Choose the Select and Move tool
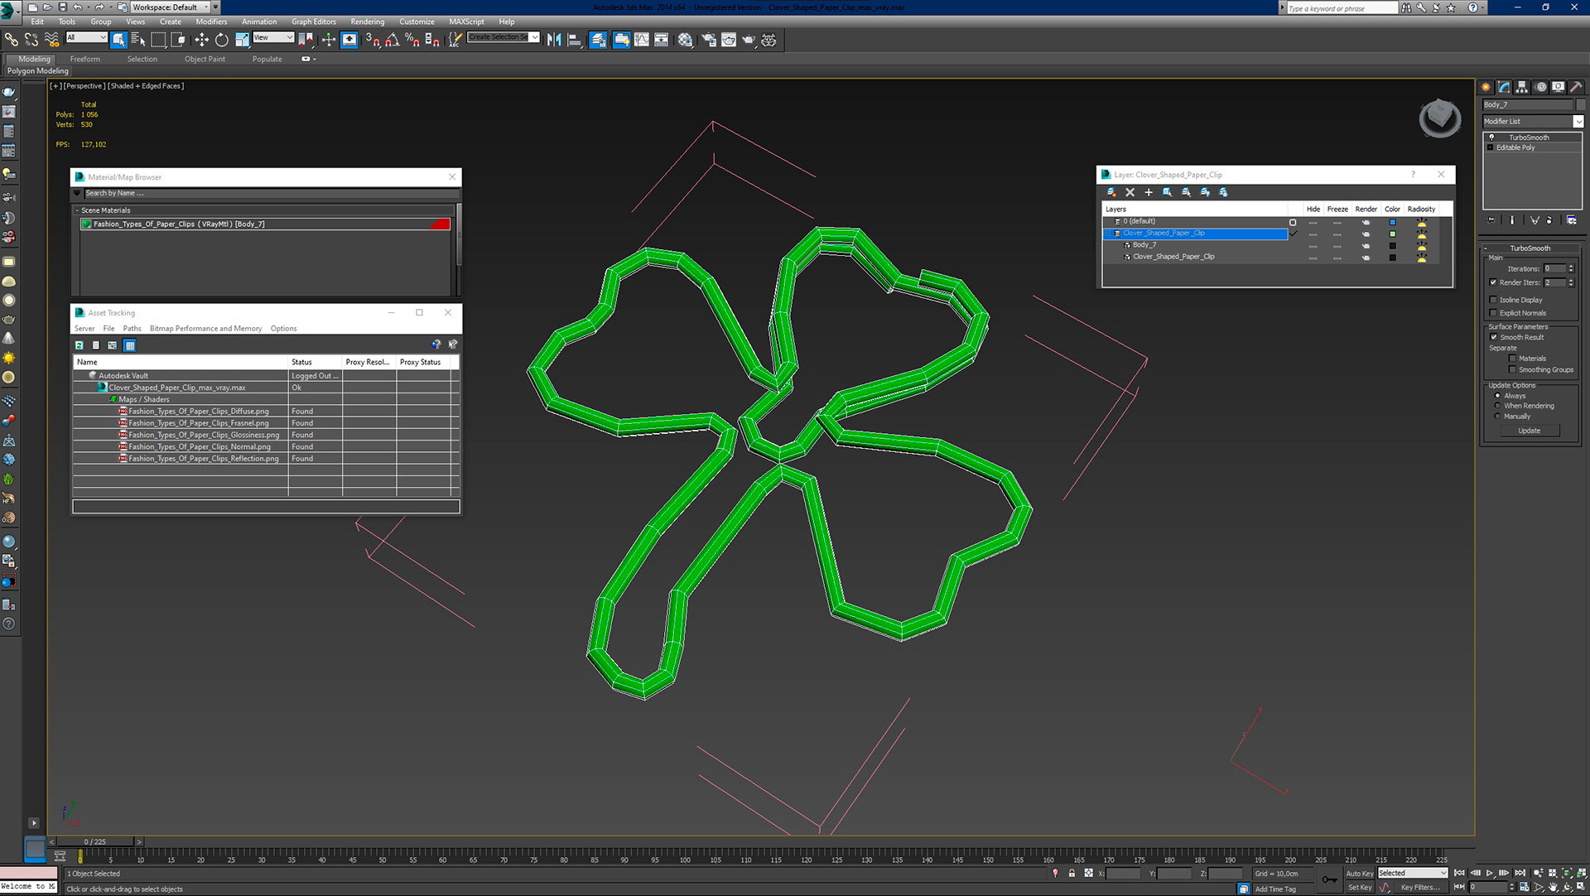 201,39
